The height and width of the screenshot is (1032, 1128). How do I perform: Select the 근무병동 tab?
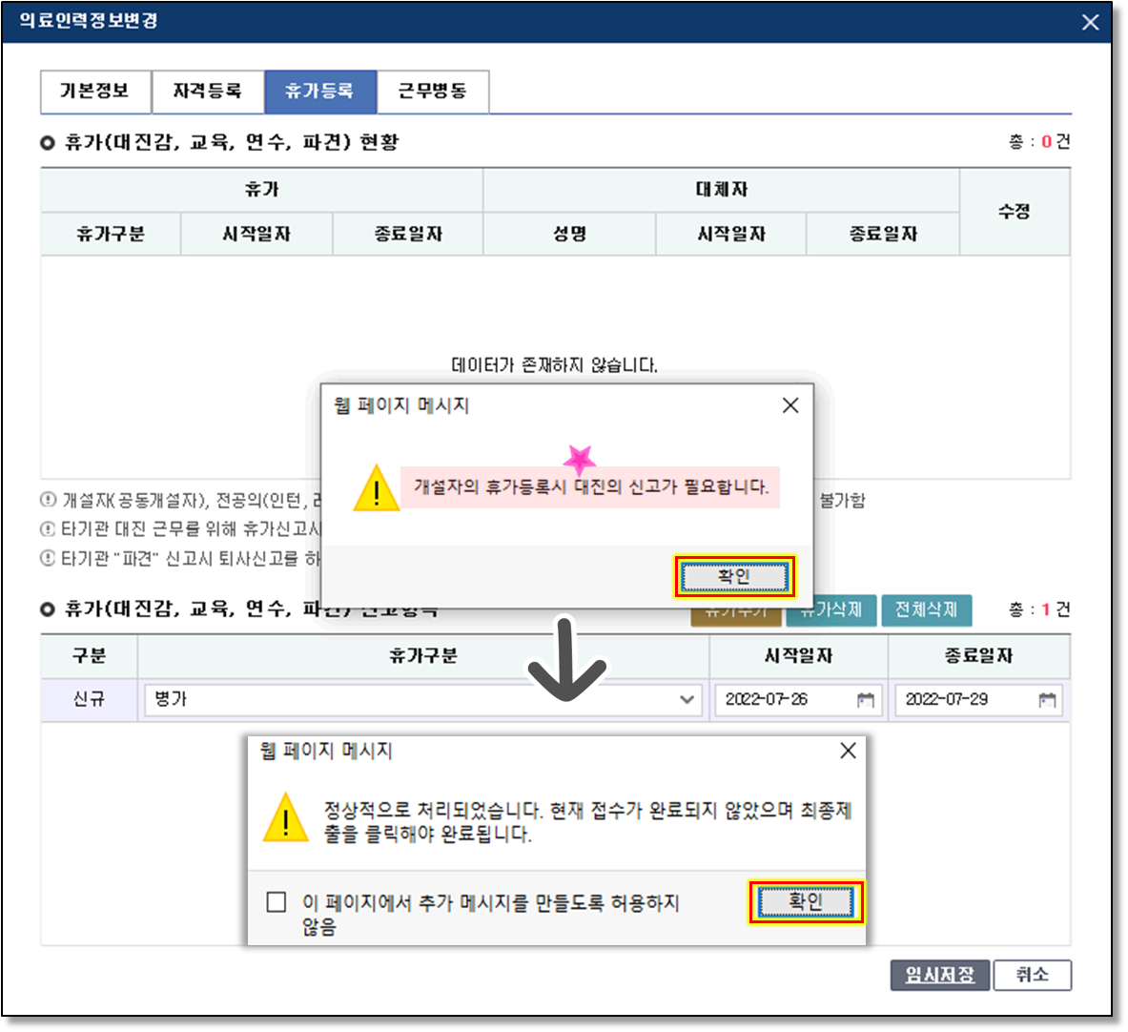432,92
